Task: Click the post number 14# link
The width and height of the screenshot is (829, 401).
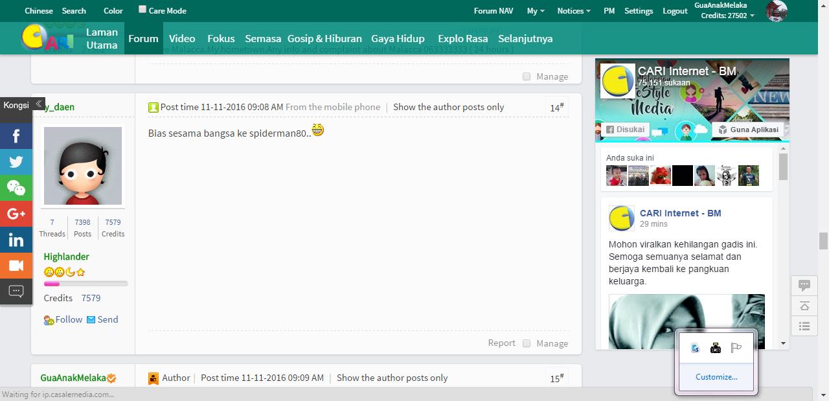Action: pyautogui.click(x=557, y=107)
